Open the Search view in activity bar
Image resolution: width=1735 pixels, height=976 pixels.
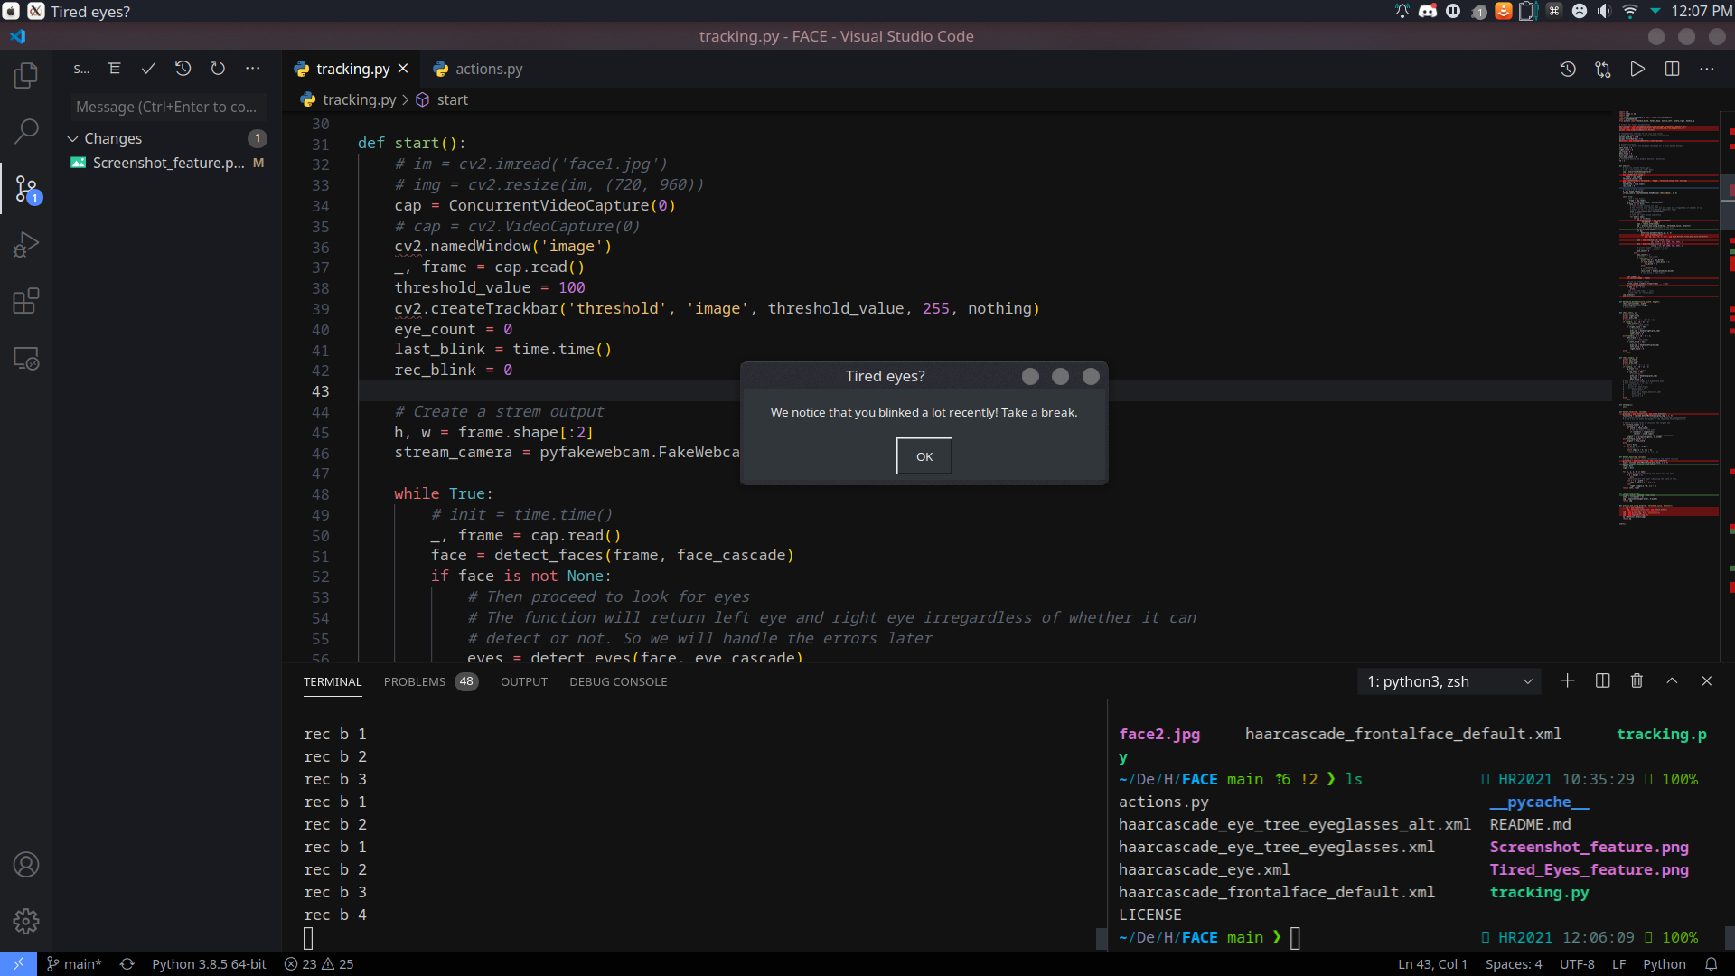point(26,132)
